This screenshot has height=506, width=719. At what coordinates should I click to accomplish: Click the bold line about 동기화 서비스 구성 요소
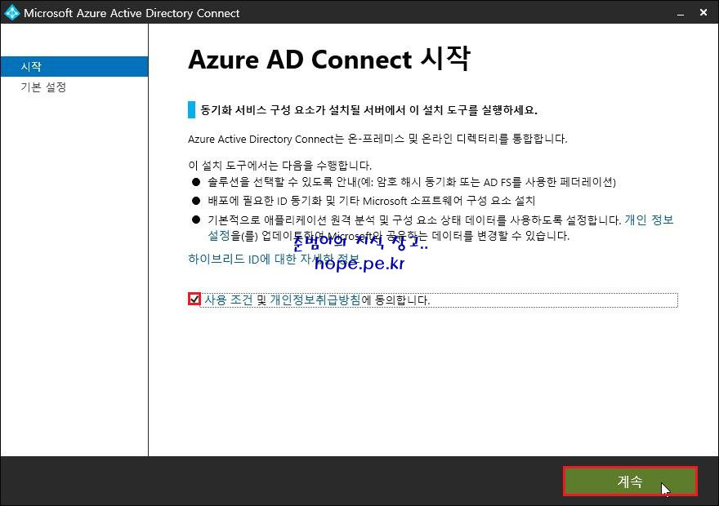(368, 110)
